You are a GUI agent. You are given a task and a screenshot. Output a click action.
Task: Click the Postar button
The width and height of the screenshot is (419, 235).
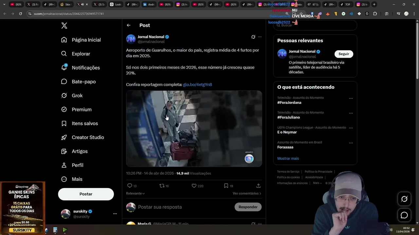[x=86, y=194]
